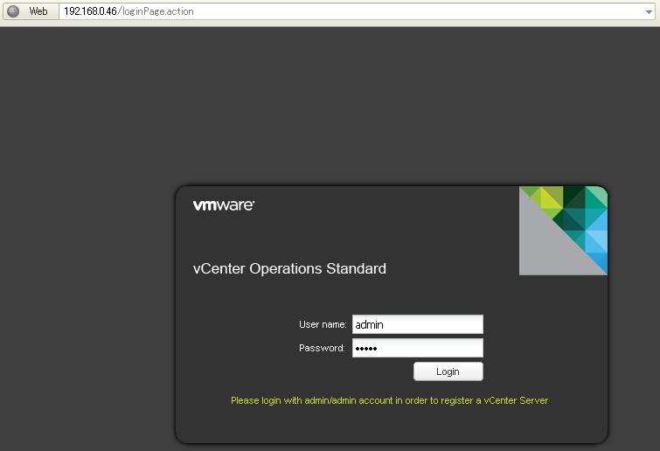Click the Password label
The image size is (660, 451).
322,348
